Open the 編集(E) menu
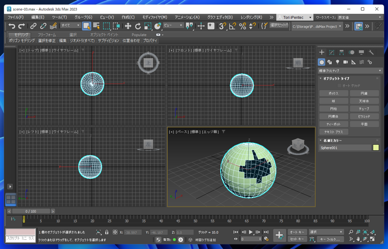 38,17
